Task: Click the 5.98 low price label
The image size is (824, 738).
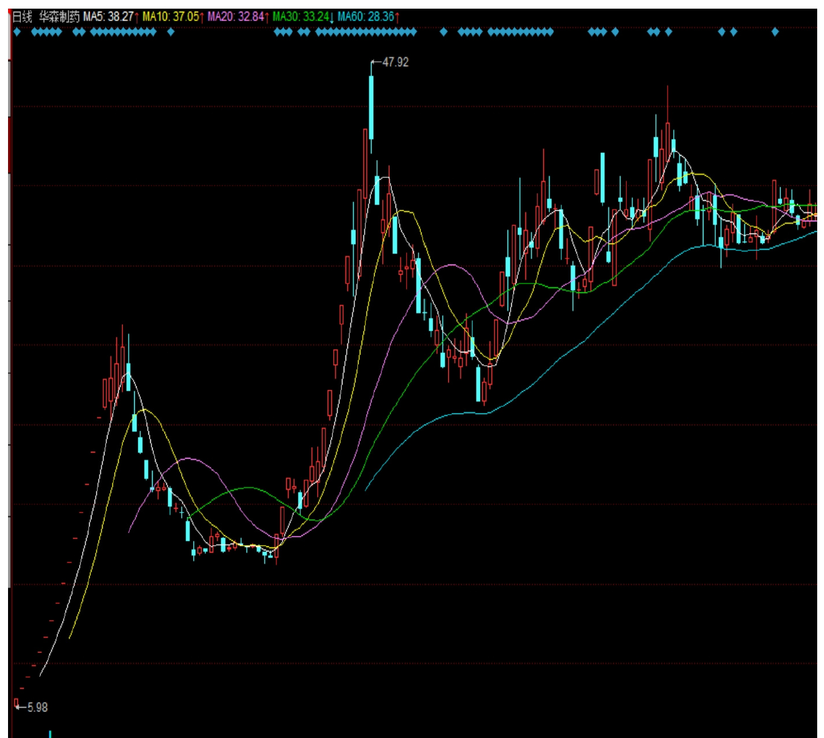Action: [37, 707]
